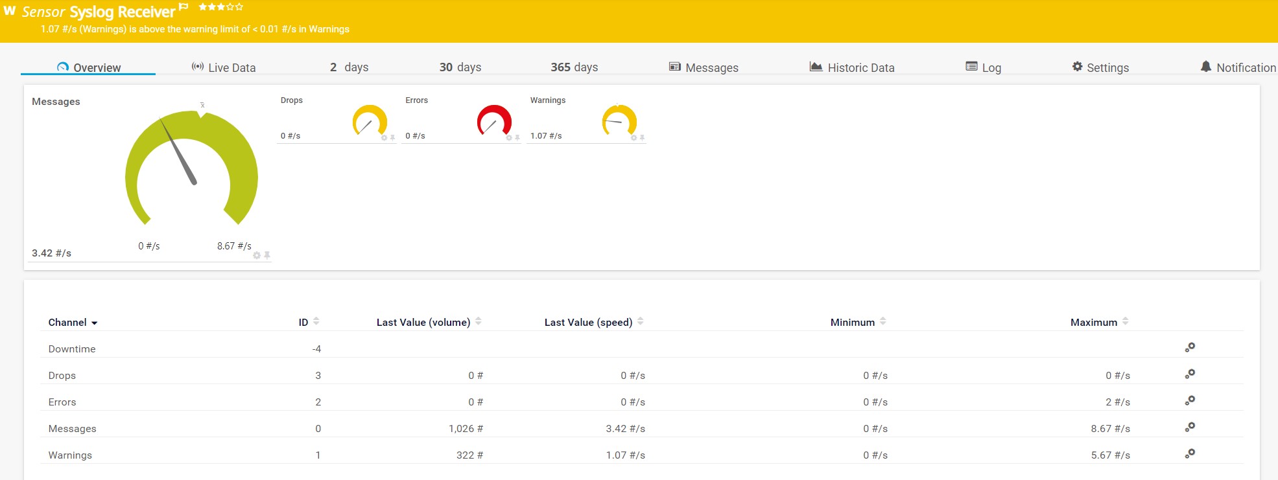Click the small red Errors gauge
Viewport: 1278px width, 480px height.
click(494, 120)
